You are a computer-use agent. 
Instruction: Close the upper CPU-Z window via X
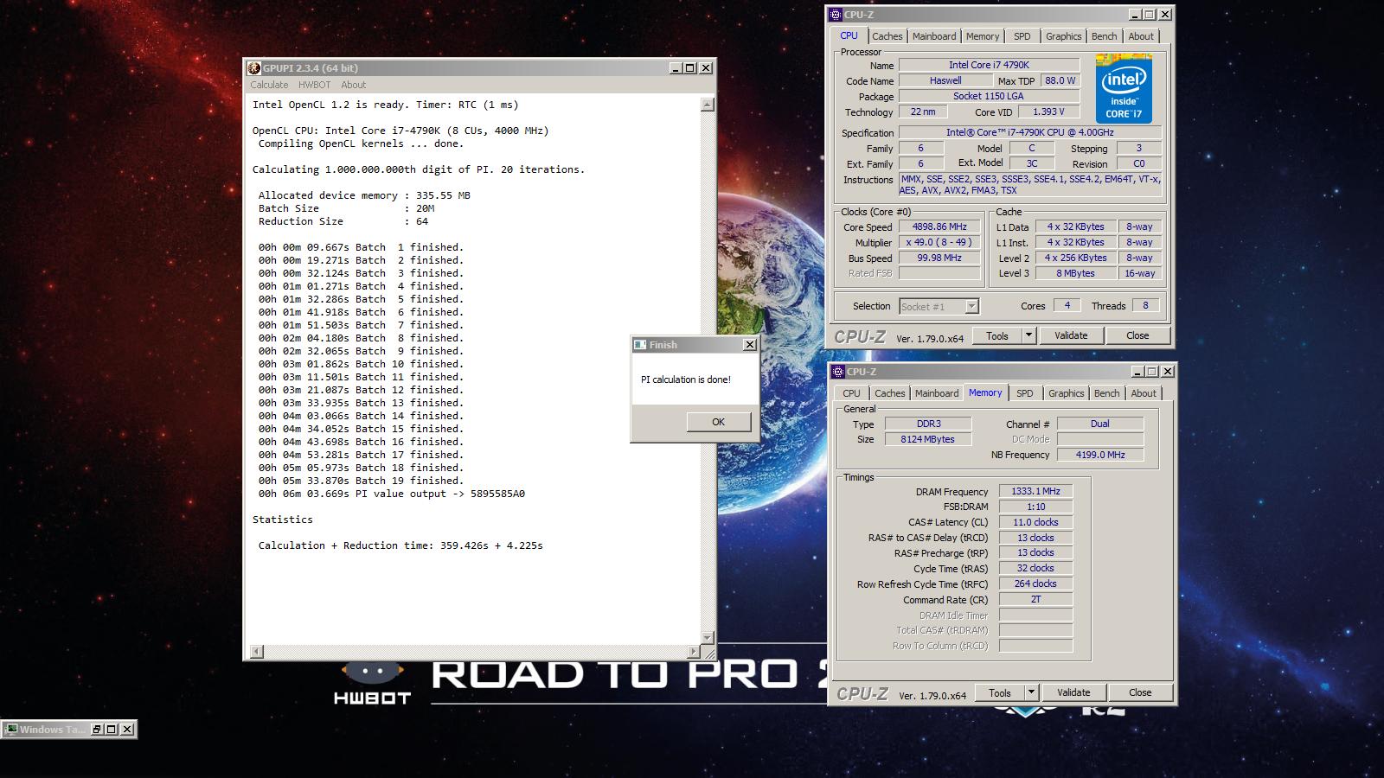coord(1165,15)
